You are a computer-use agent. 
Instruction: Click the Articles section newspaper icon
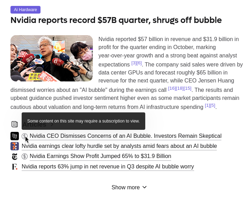pyautogui.click(x=15, y=124)
